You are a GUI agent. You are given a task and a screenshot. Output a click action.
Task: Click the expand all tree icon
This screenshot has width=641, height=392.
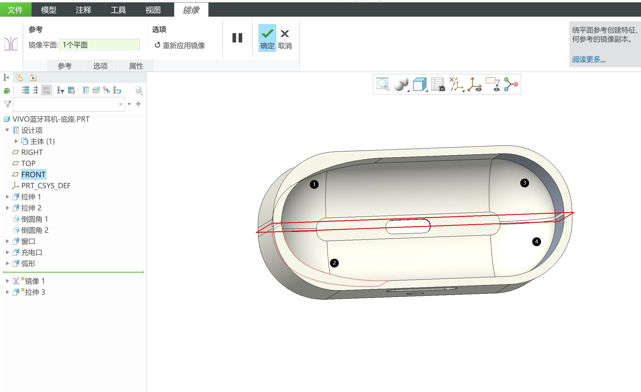click(26, 90)
